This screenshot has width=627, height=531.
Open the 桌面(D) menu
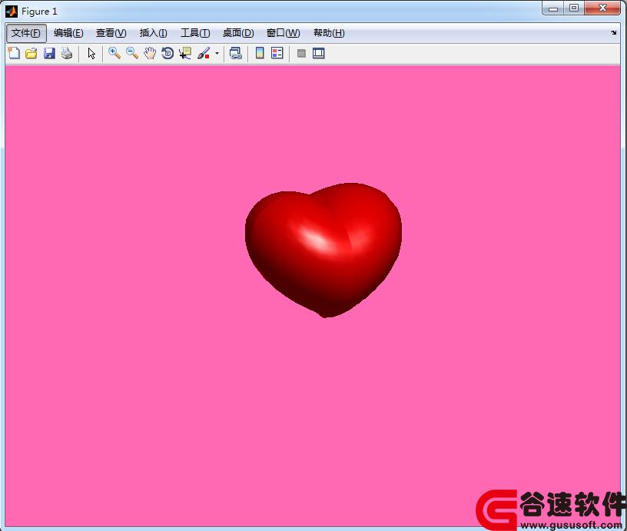click(x=238, y=33)
